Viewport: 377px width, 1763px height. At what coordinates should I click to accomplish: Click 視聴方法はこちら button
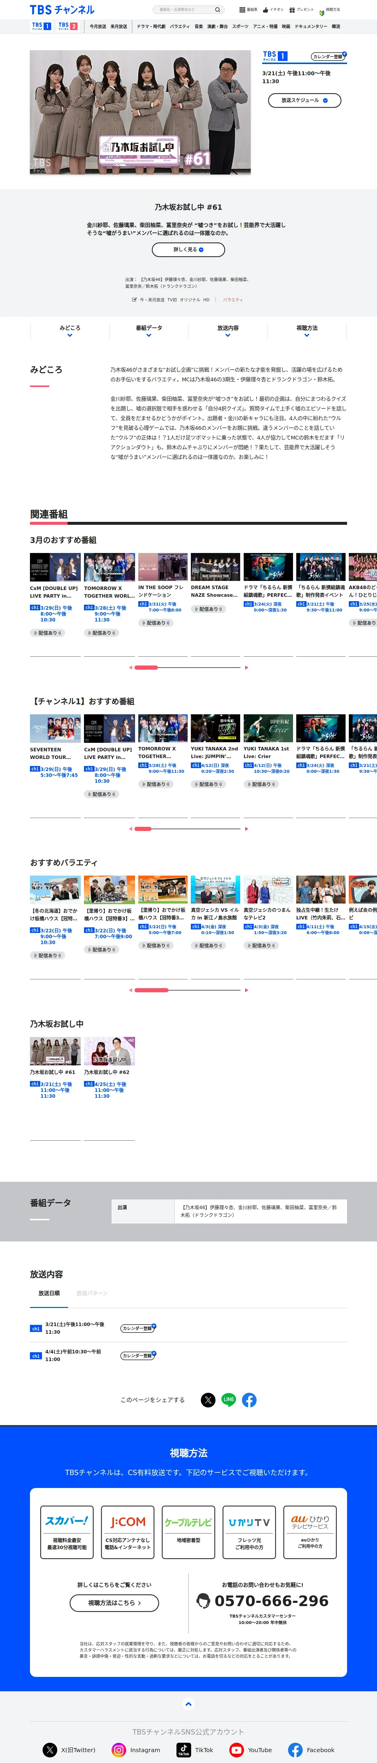[x=114, y=1602]
